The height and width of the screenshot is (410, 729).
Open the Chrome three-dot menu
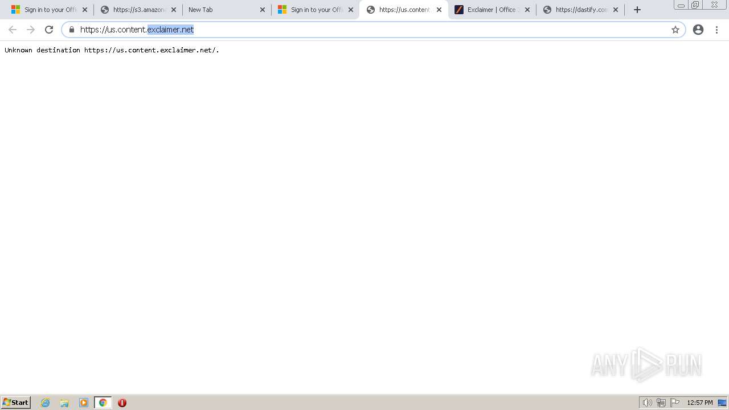[x=717, y=30]
